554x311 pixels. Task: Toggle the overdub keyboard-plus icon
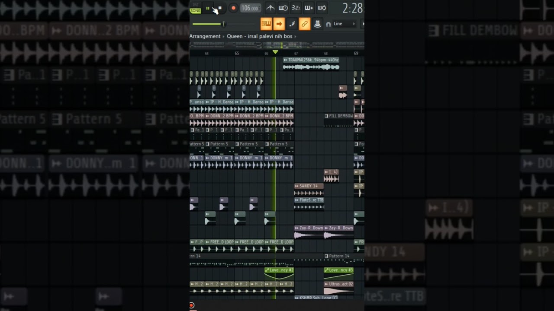[x=309, y=8]
